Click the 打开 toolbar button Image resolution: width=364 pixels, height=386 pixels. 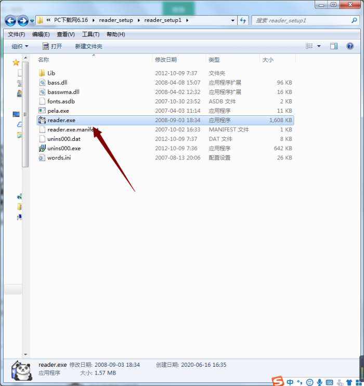[52, 46]
